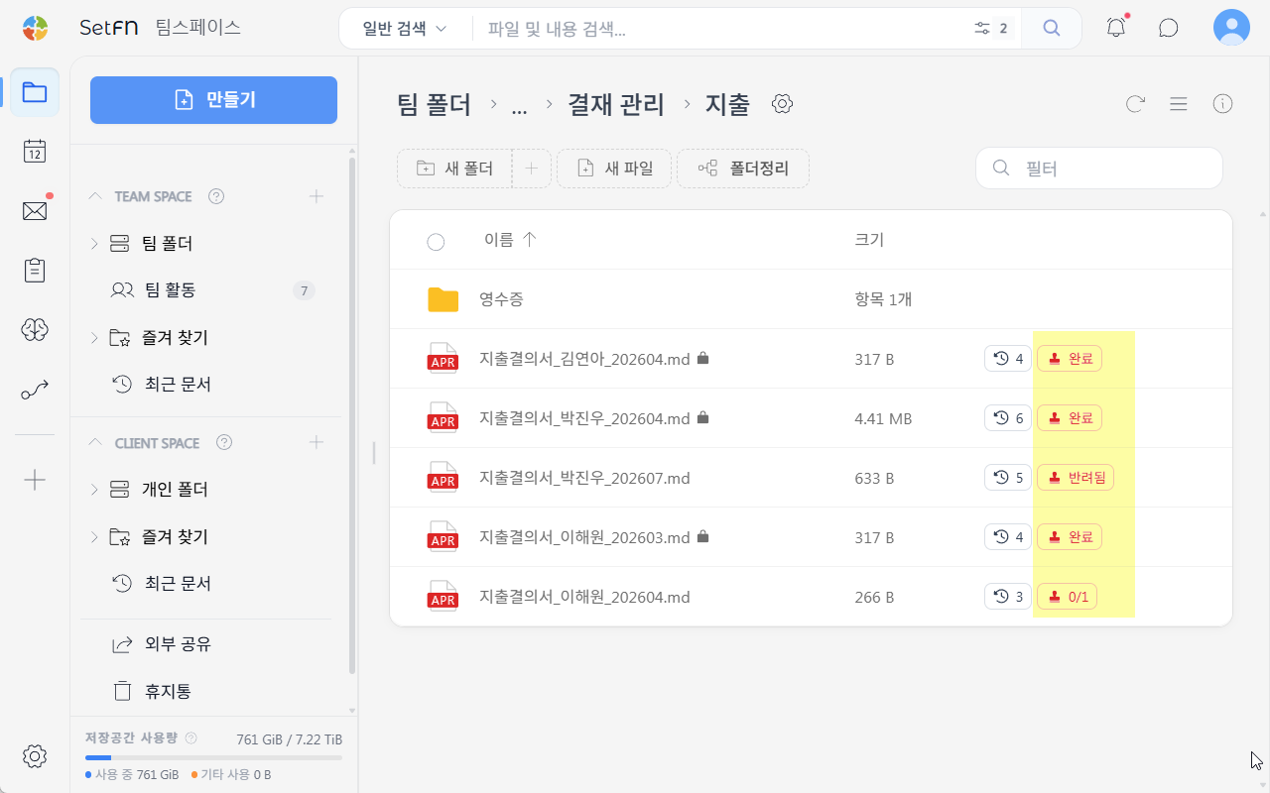The height and width of the screenshot is (793, 1270).
Task: Add item with plus next to TEAM SPACE
Action: tap(317, 196)
